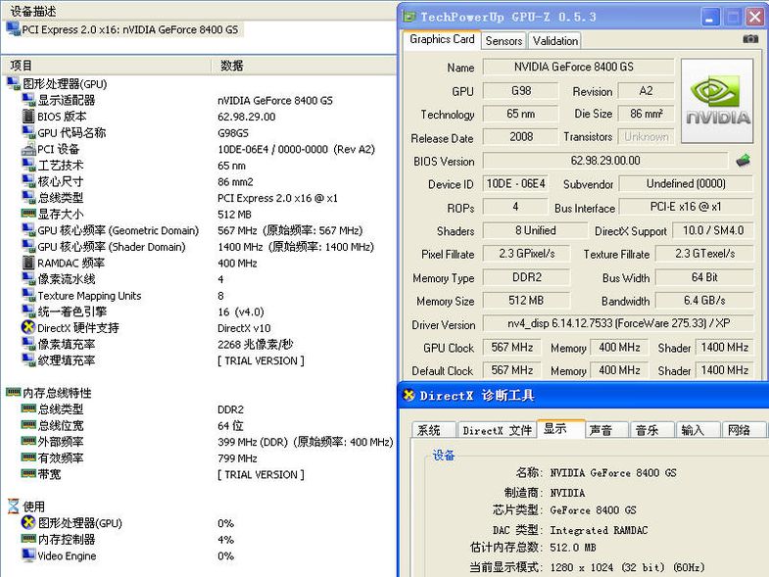Click the BIOS save chip icon
769x577 pixels.
coord(744,161)
